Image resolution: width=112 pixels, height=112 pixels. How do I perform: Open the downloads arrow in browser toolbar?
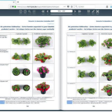click(111, 7)
